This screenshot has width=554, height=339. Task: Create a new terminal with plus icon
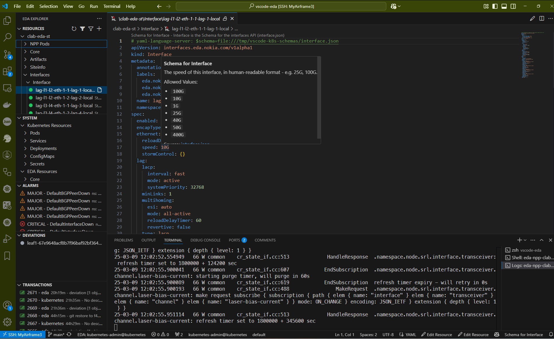(x=519, y=240)
